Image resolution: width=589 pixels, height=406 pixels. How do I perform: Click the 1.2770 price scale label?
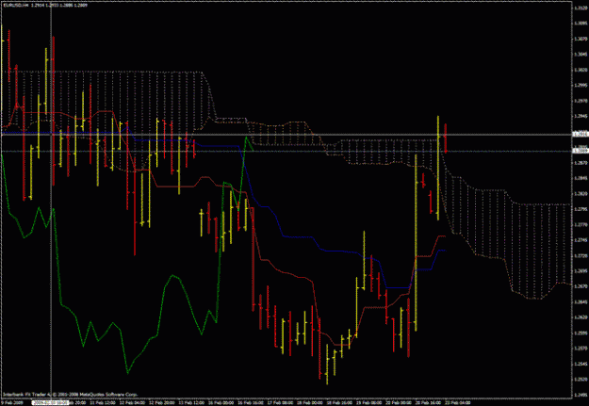coord(580,224)
